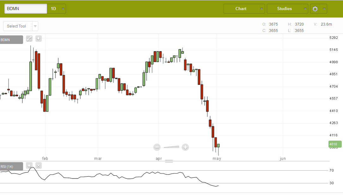Close the RSI (14) study panel
Image resolution: width=343 pixels, height=195 pixels.
(x=38, y=165)
